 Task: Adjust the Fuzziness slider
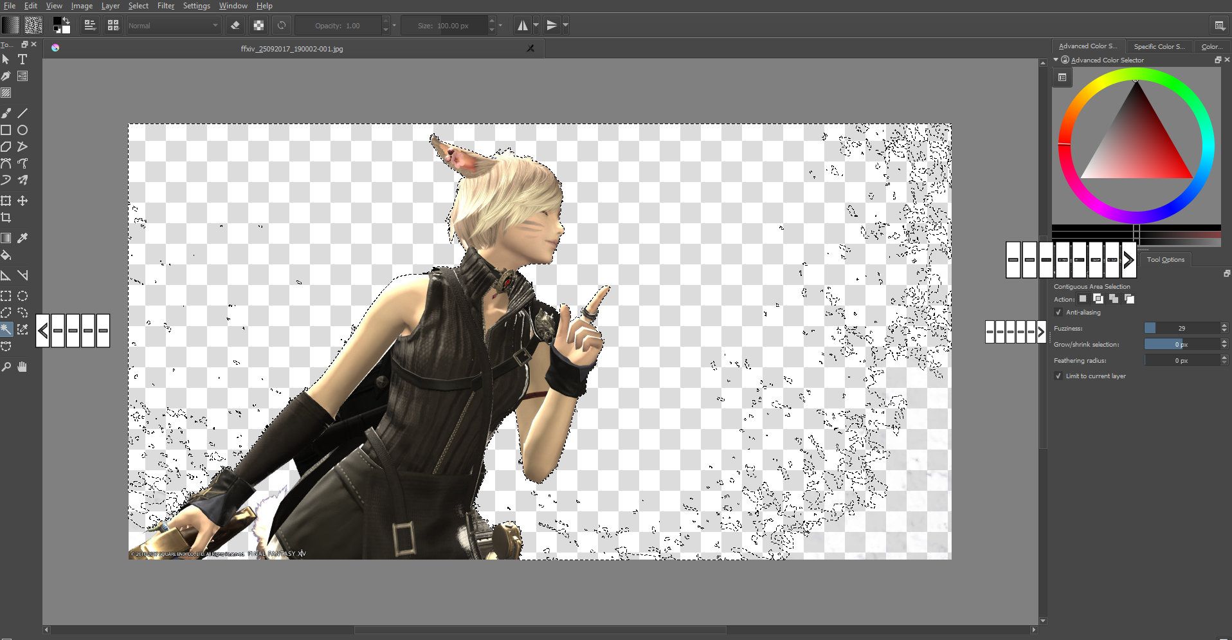coord(1182,328)
